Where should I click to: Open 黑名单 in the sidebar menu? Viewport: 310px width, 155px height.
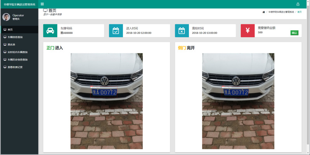19,44
